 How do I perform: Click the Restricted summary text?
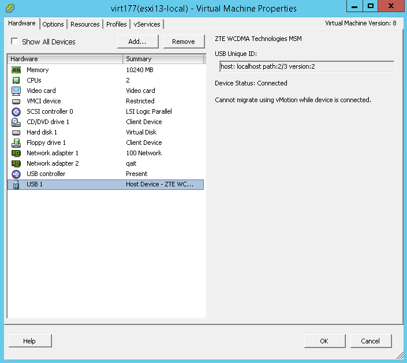click(x=140, y=101)
